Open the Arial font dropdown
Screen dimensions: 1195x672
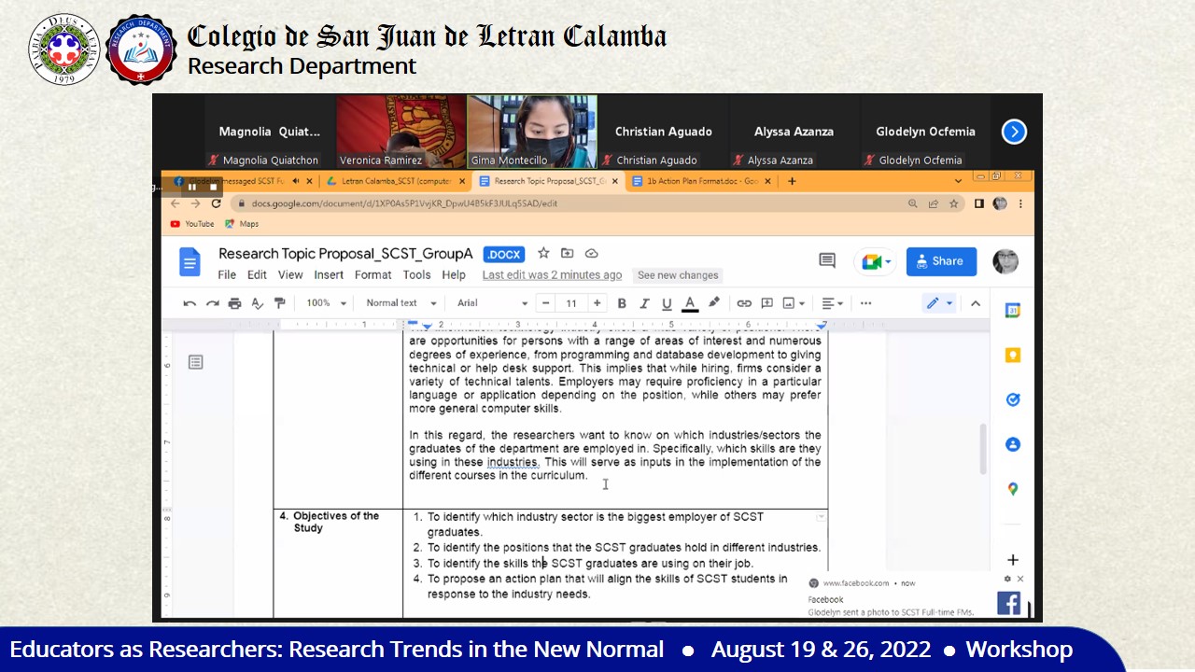[x=492, y=303]
